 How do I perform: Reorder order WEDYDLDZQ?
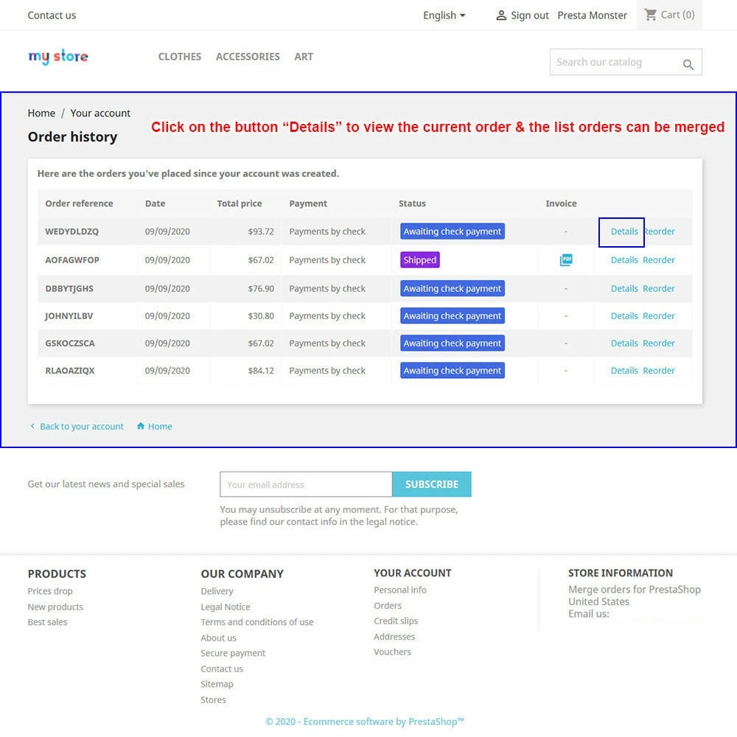tap(660, 231)
